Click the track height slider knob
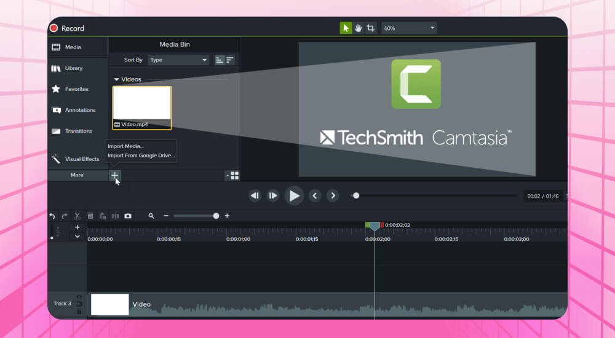Viewport: 615px width, 338px height. click(52, 238)
